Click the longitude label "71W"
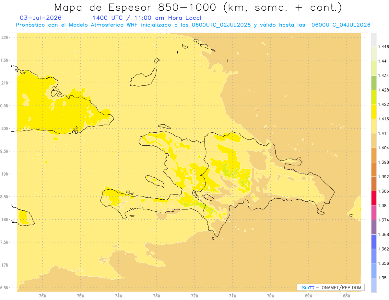Viewport: 389px width, 300px height. coord(232,295)
